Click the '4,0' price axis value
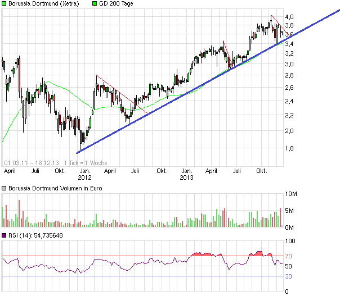This screenshot has height=296, width=340. (x=289, y=17)
